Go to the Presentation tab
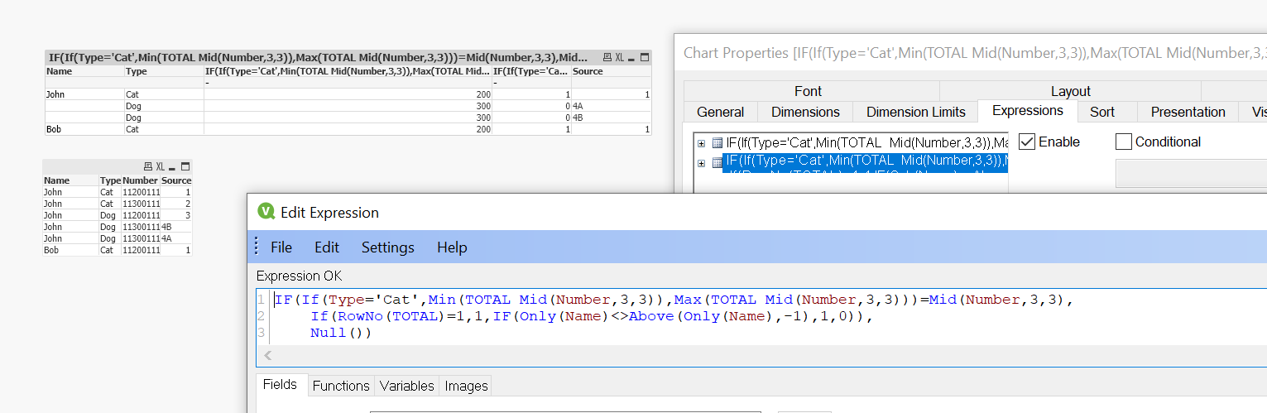This screenshot has width=1267, height=413. click(1188, 112)
